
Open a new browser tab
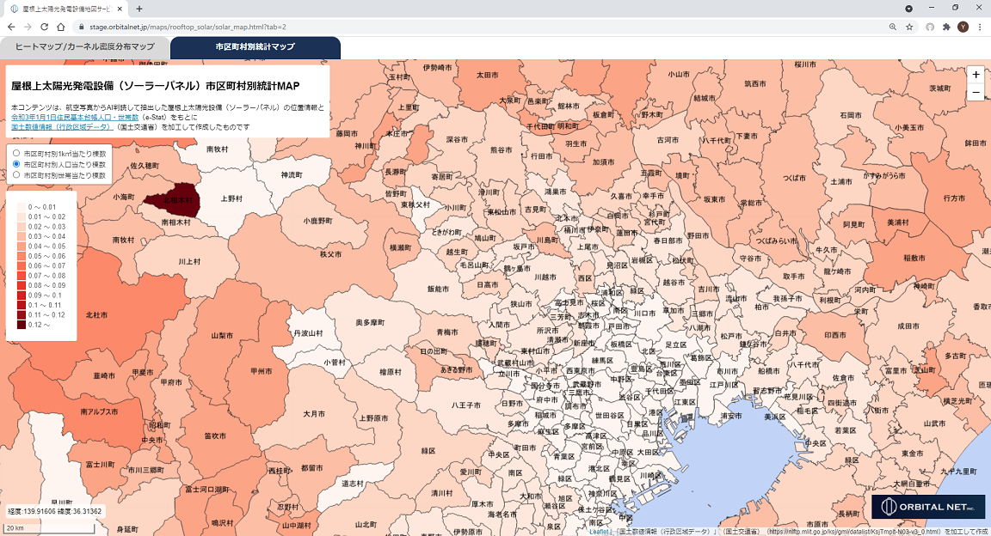point(139,9)
